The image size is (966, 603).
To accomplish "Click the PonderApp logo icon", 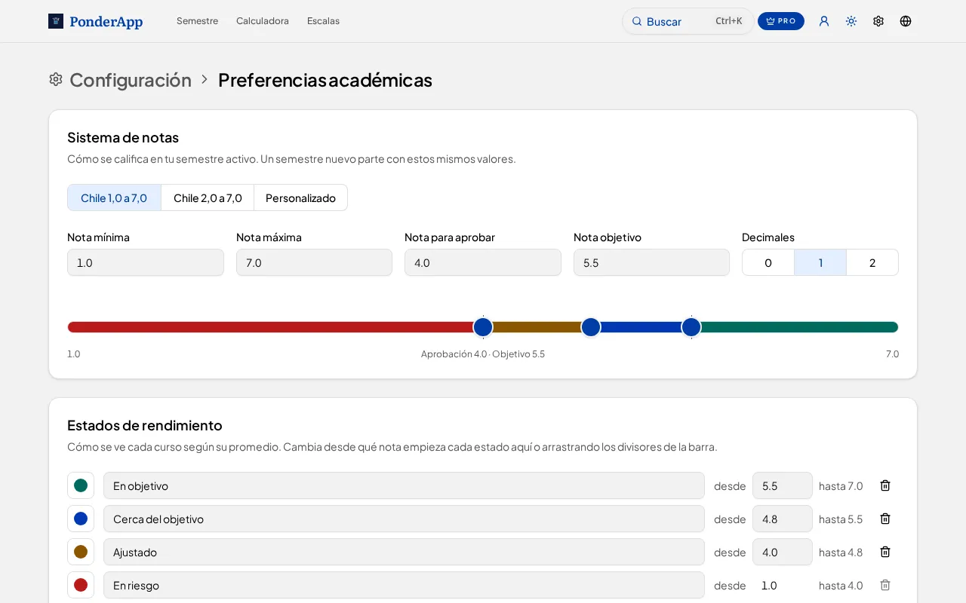I will (x=56, y=21).
